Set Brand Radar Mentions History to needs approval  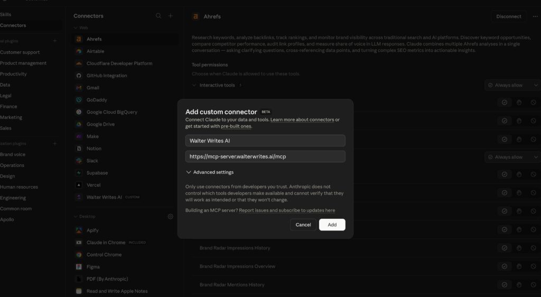[519, 285]
